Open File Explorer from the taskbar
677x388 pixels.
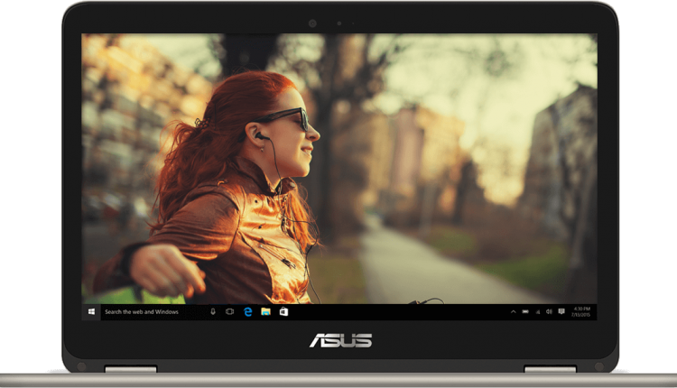265,311
